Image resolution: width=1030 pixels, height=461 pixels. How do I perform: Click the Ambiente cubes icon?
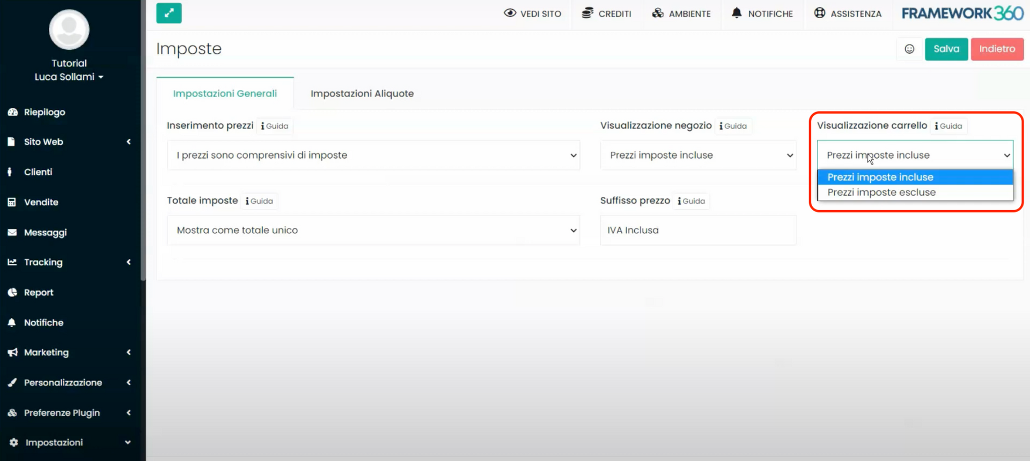pos(658,13)
